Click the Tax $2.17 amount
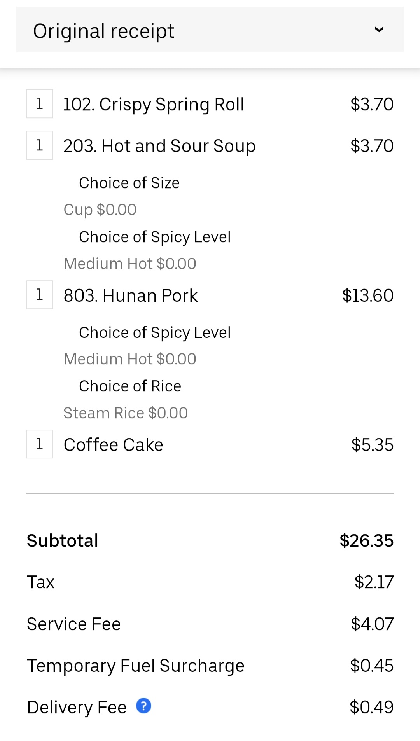The width and height of the screenshot is (420, 741). click(374, 582)
